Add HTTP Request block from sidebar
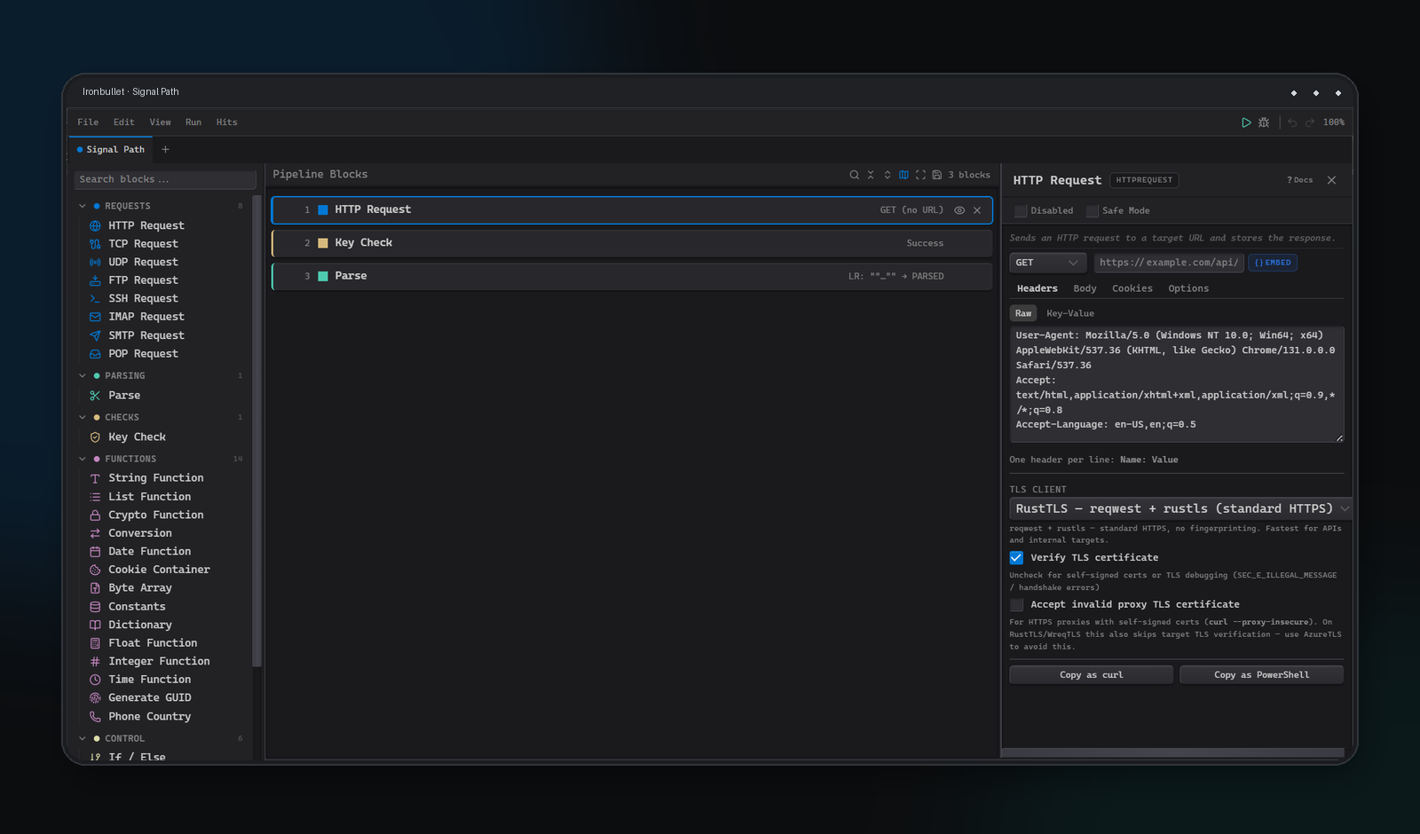 click(x=146, y=225)
